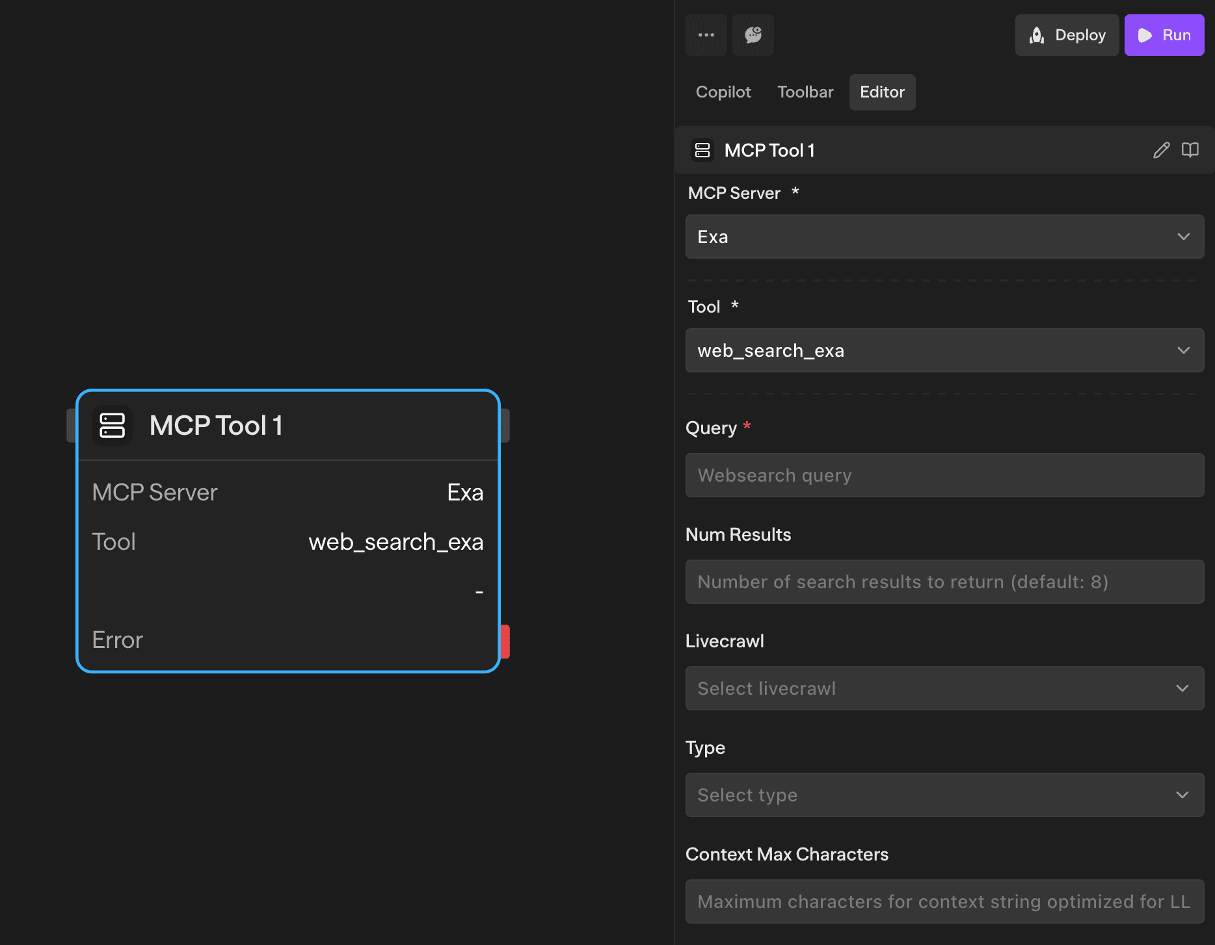The width and height of the screenshot is (1215, 945).
Task: Run the workflow with the Run button
Action: (x=1164, y=34)
